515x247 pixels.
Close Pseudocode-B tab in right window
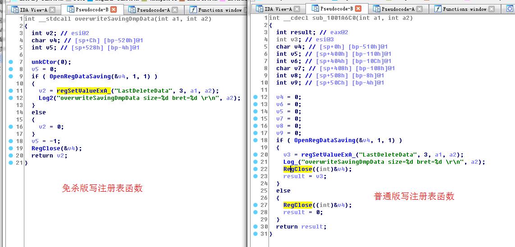pyautogui.click(x=358, y=9)
